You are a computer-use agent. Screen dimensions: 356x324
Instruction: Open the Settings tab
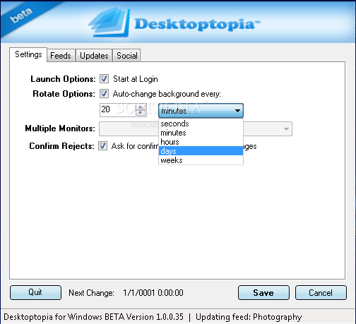click(x=28, y=54)
